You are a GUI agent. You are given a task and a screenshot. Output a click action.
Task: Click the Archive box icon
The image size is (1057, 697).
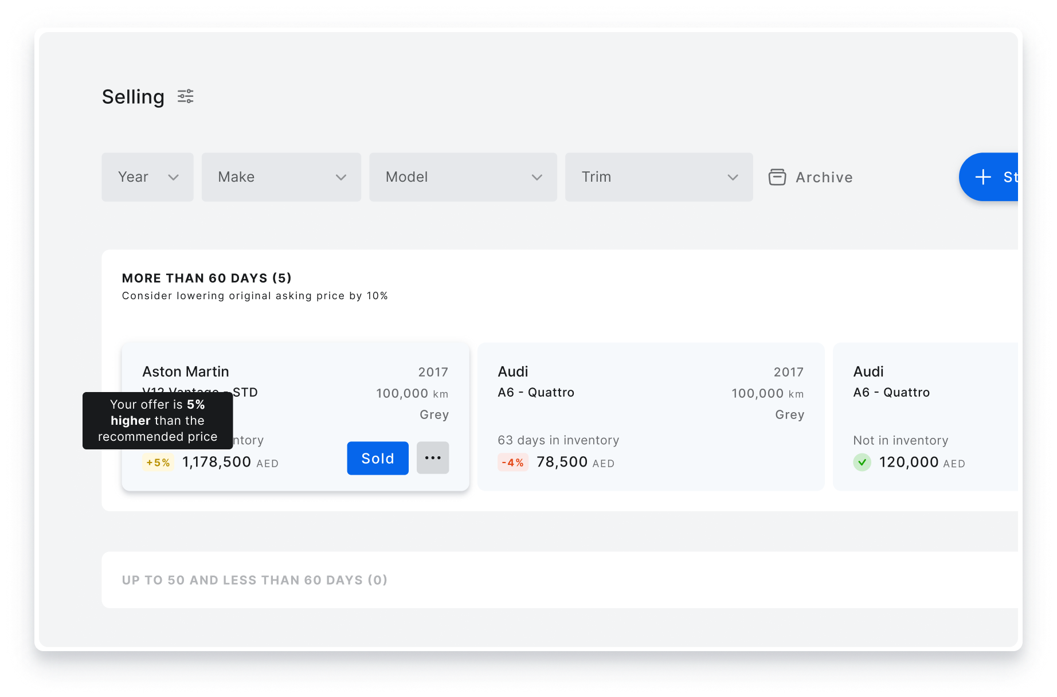(x=777, y=177)
